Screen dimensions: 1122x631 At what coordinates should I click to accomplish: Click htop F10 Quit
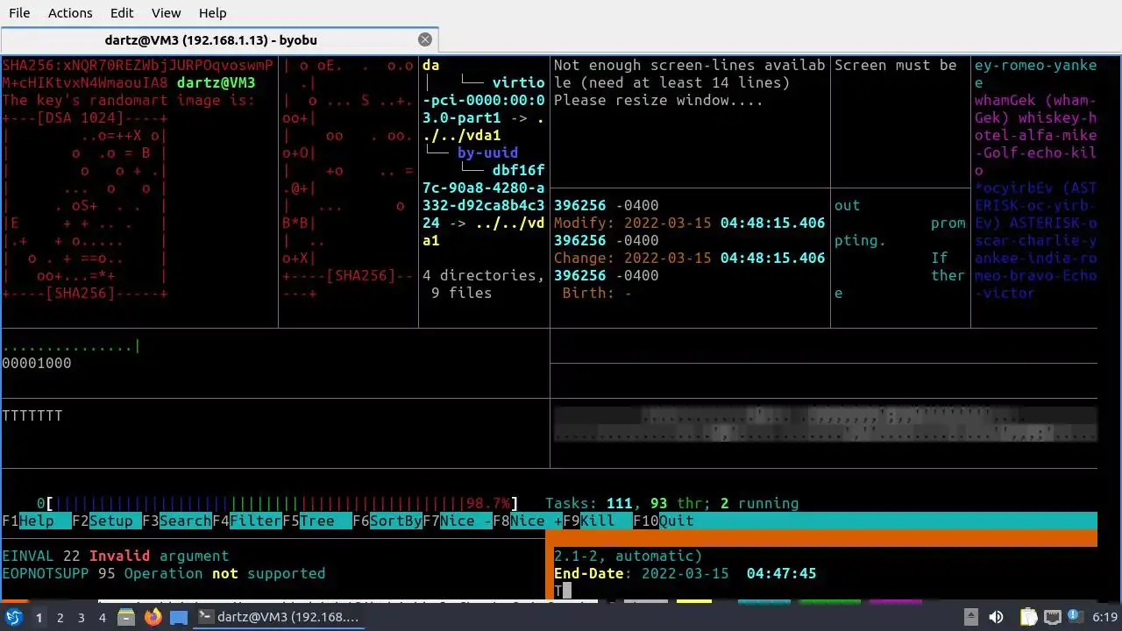click(x=664, y=521)
